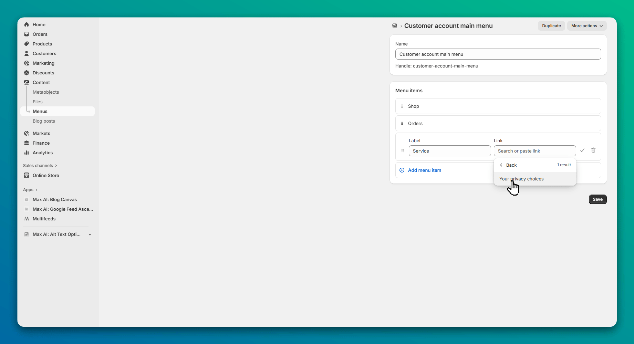Select the Discounts icon
The height and width of the screenshot is (344, 634).
(27, 73)
